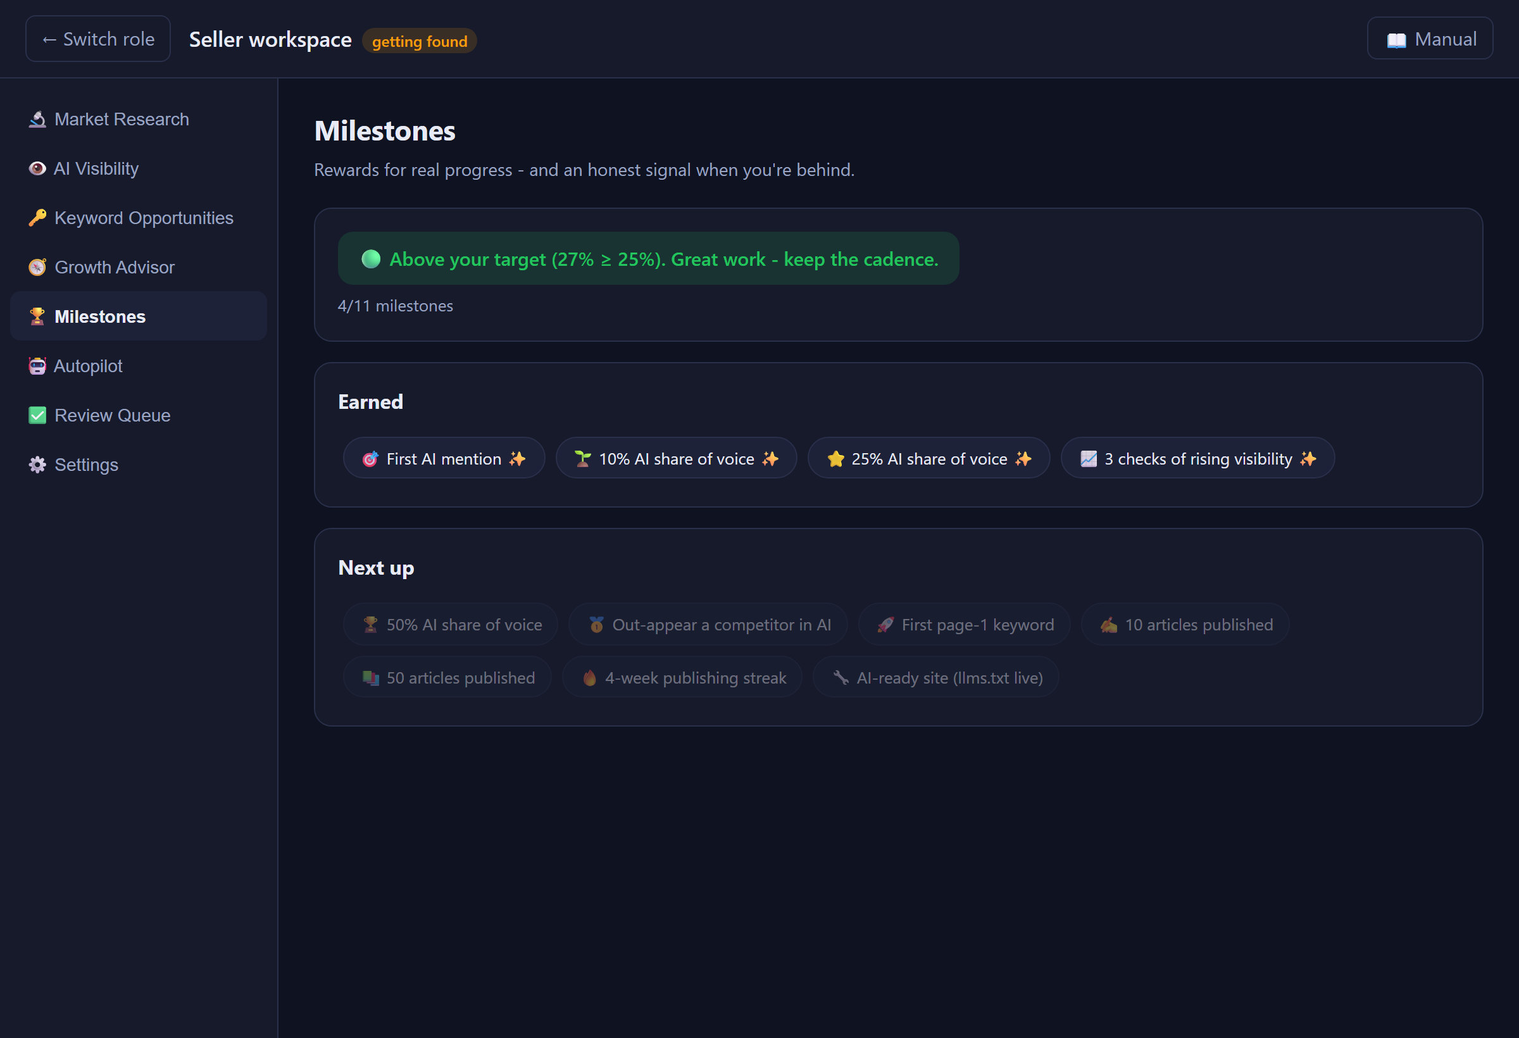Click the getting found status badge
The image size is (1519, 1038).
pos(419,41)
